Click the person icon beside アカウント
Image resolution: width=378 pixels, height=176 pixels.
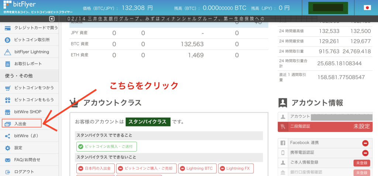pyautogui.click(x=283, y=117)
